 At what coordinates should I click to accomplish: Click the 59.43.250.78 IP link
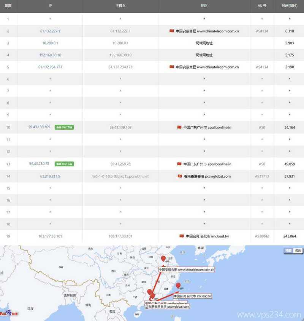pos(40,164)
